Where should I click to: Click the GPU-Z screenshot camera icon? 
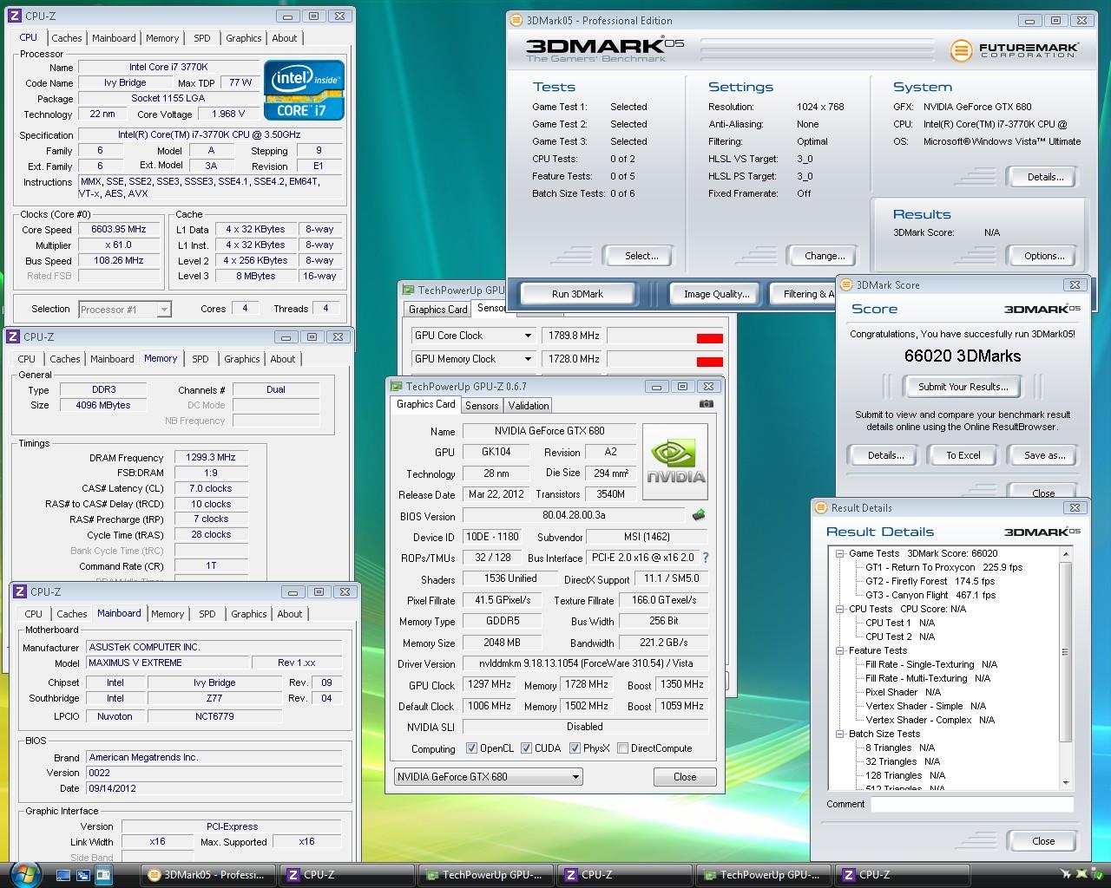pos(707,404)
